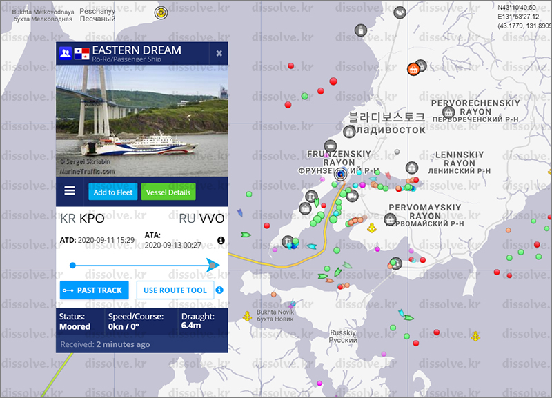
Task: Click the ATD 2020-09-11 15:29 text
Action: coord(97,240)
